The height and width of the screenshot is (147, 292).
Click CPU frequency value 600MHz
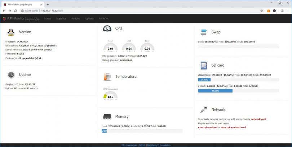(123, 56)
